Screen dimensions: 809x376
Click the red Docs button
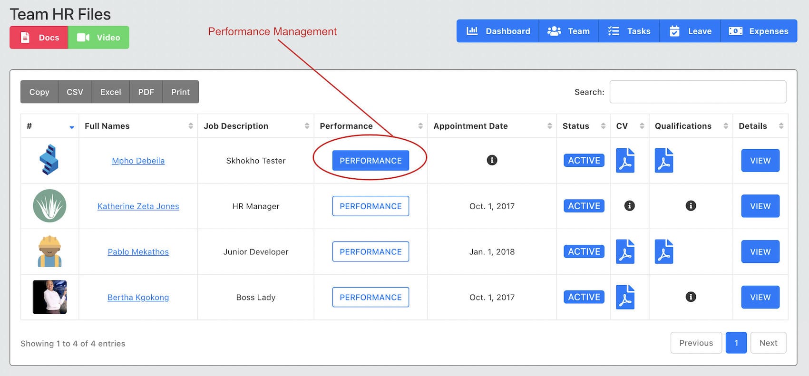tap(39, 38)
